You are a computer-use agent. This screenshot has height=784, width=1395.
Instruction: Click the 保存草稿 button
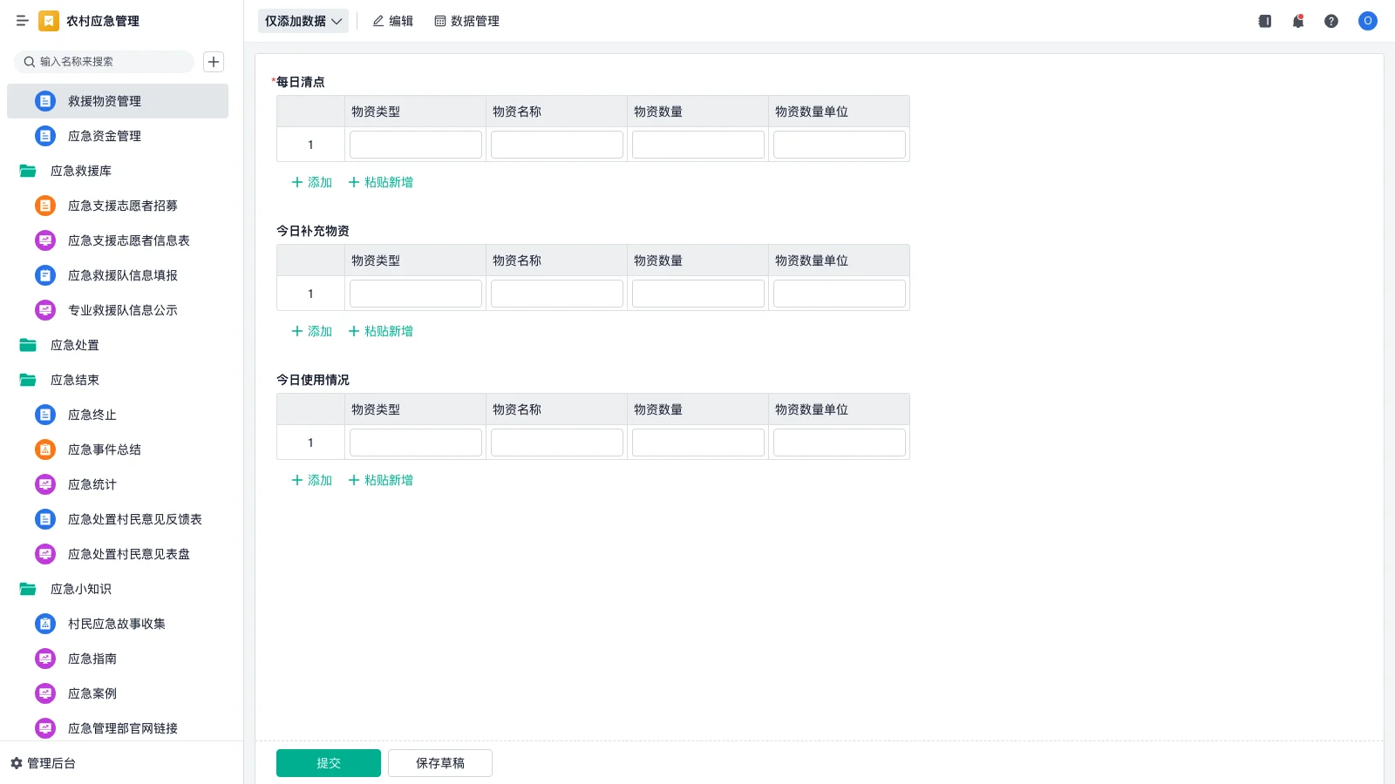(x=440, y=763)
